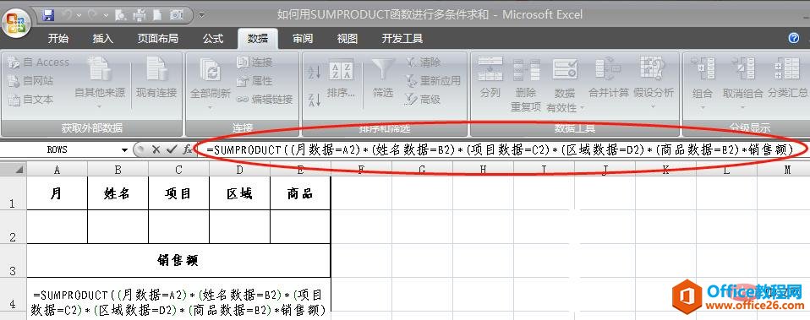Switch to 开始 ribbon tab

58,39
